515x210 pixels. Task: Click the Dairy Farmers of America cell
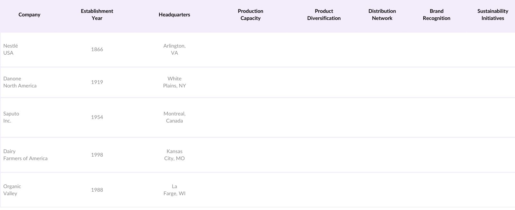coord(25,155)
